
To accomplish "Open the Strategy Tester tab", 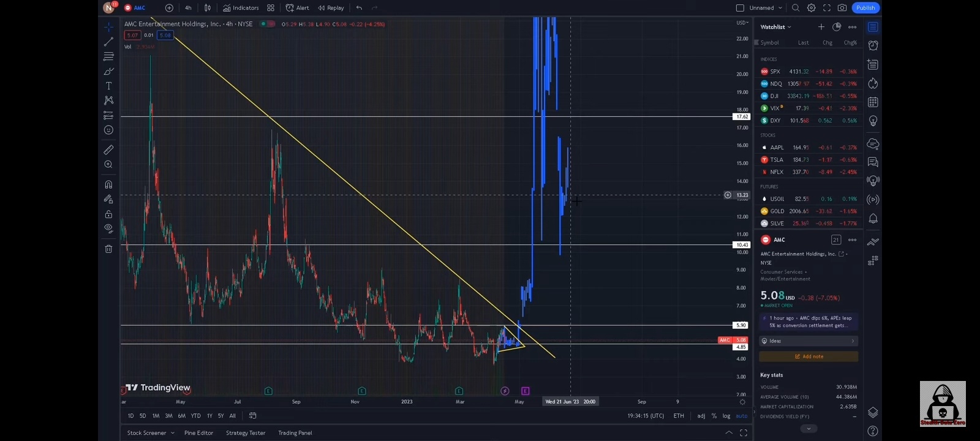I will (x=246, y=433).
